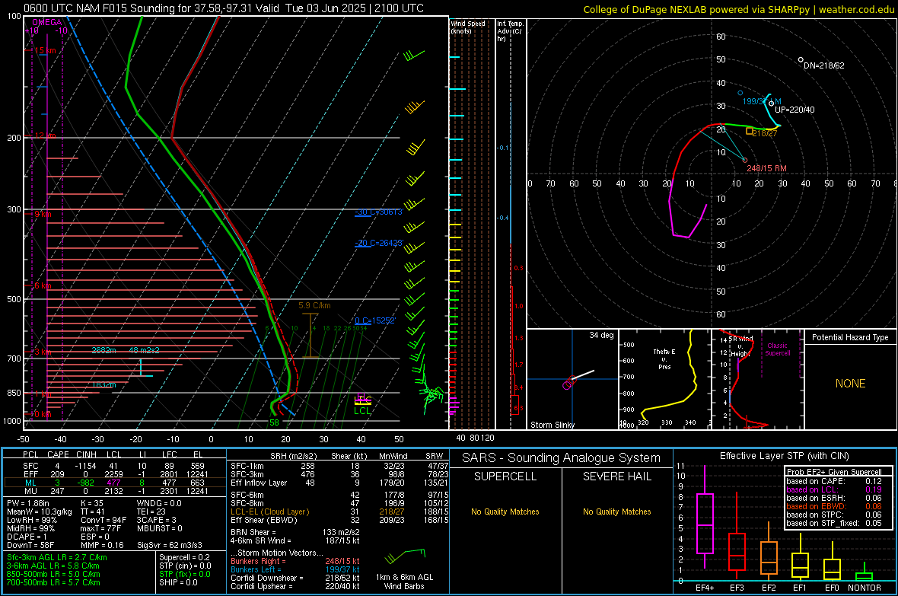Click the NAM F015 sounding title text
This screenshot has width=898, height=596.
[223, 8]
